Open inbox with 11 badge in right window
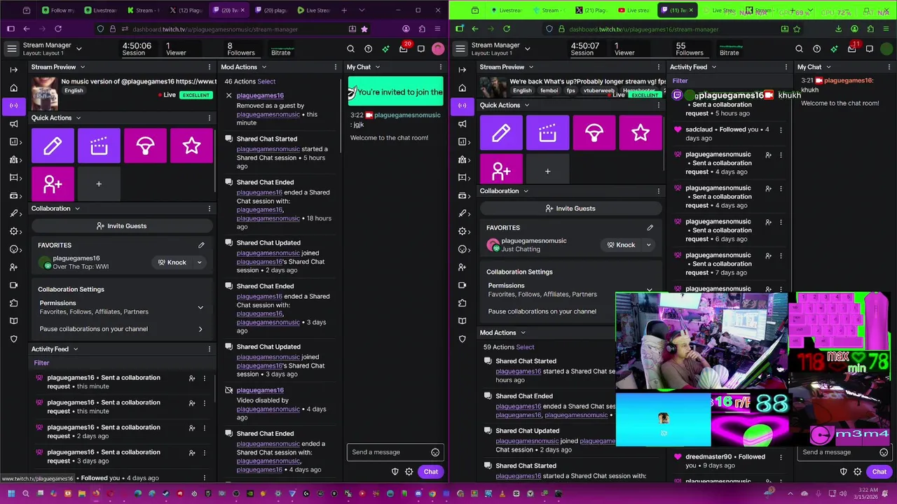The height and width of the screenshot is (504, 897). click(852, 49)
